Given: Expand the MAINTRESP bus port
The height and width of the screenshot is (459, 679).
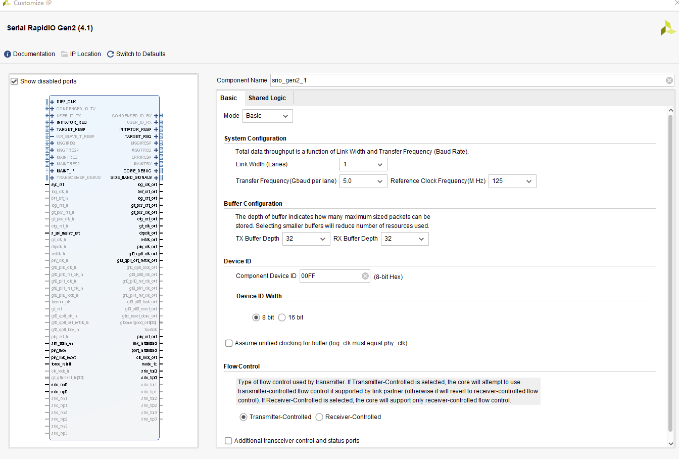Looking at the screenshot, I should point(52,164).
